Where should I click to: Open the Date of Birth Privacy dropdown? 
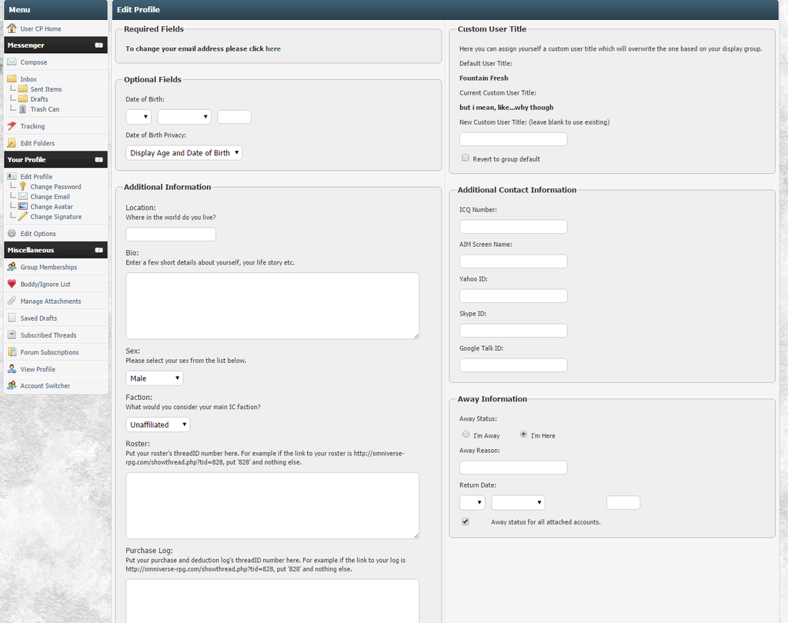tap(184, 153)
